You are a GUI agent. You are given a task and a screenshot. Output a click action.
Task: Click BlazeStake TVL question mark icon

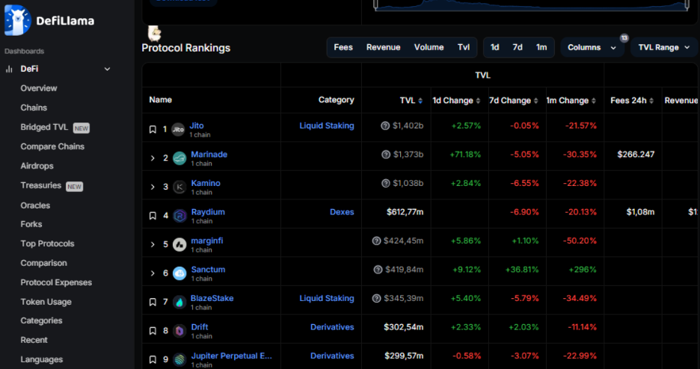(x=376, y=298)
